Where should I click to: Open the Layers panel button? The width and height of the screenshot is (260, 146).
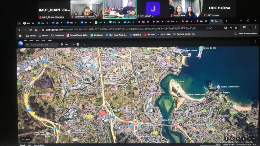coord(26,139)
